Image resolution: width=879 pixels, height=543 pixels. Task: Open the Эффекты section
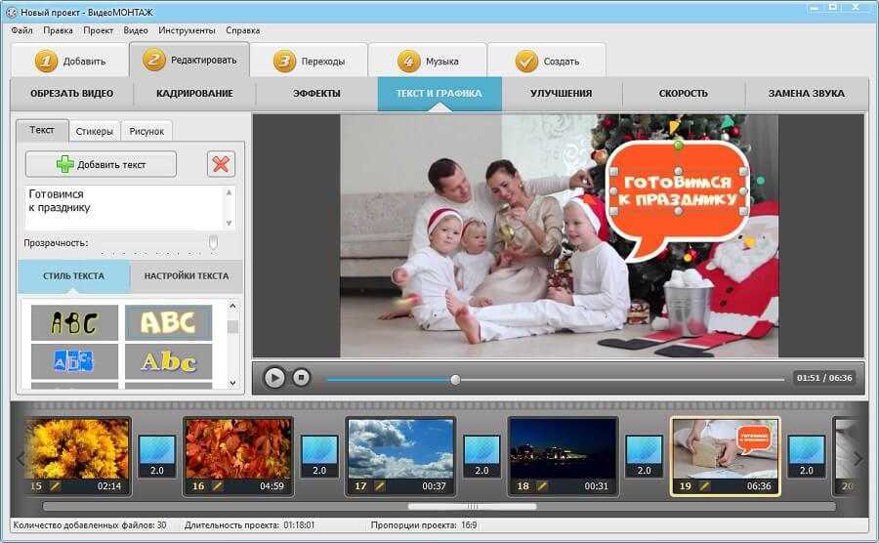316,94
